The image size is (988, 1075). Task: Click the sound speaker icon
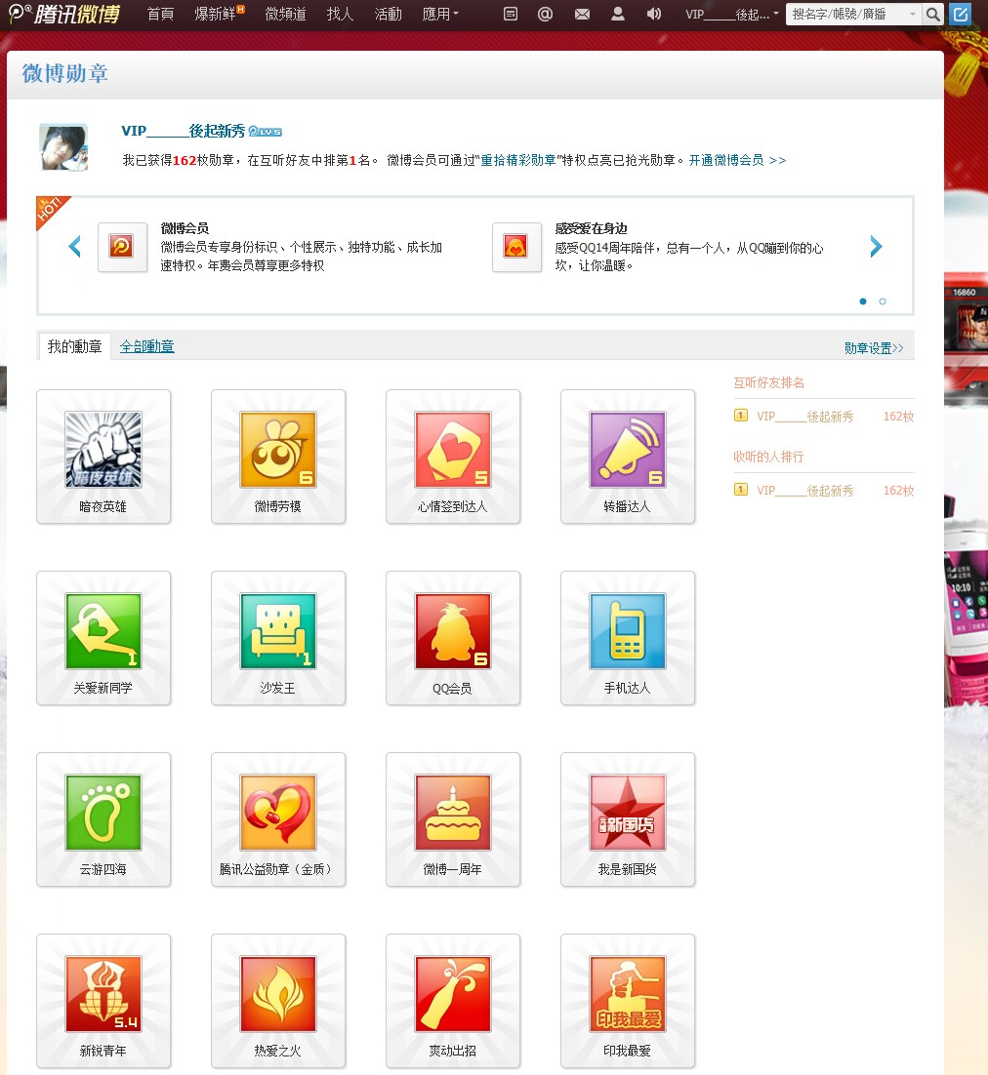[654, 14]
